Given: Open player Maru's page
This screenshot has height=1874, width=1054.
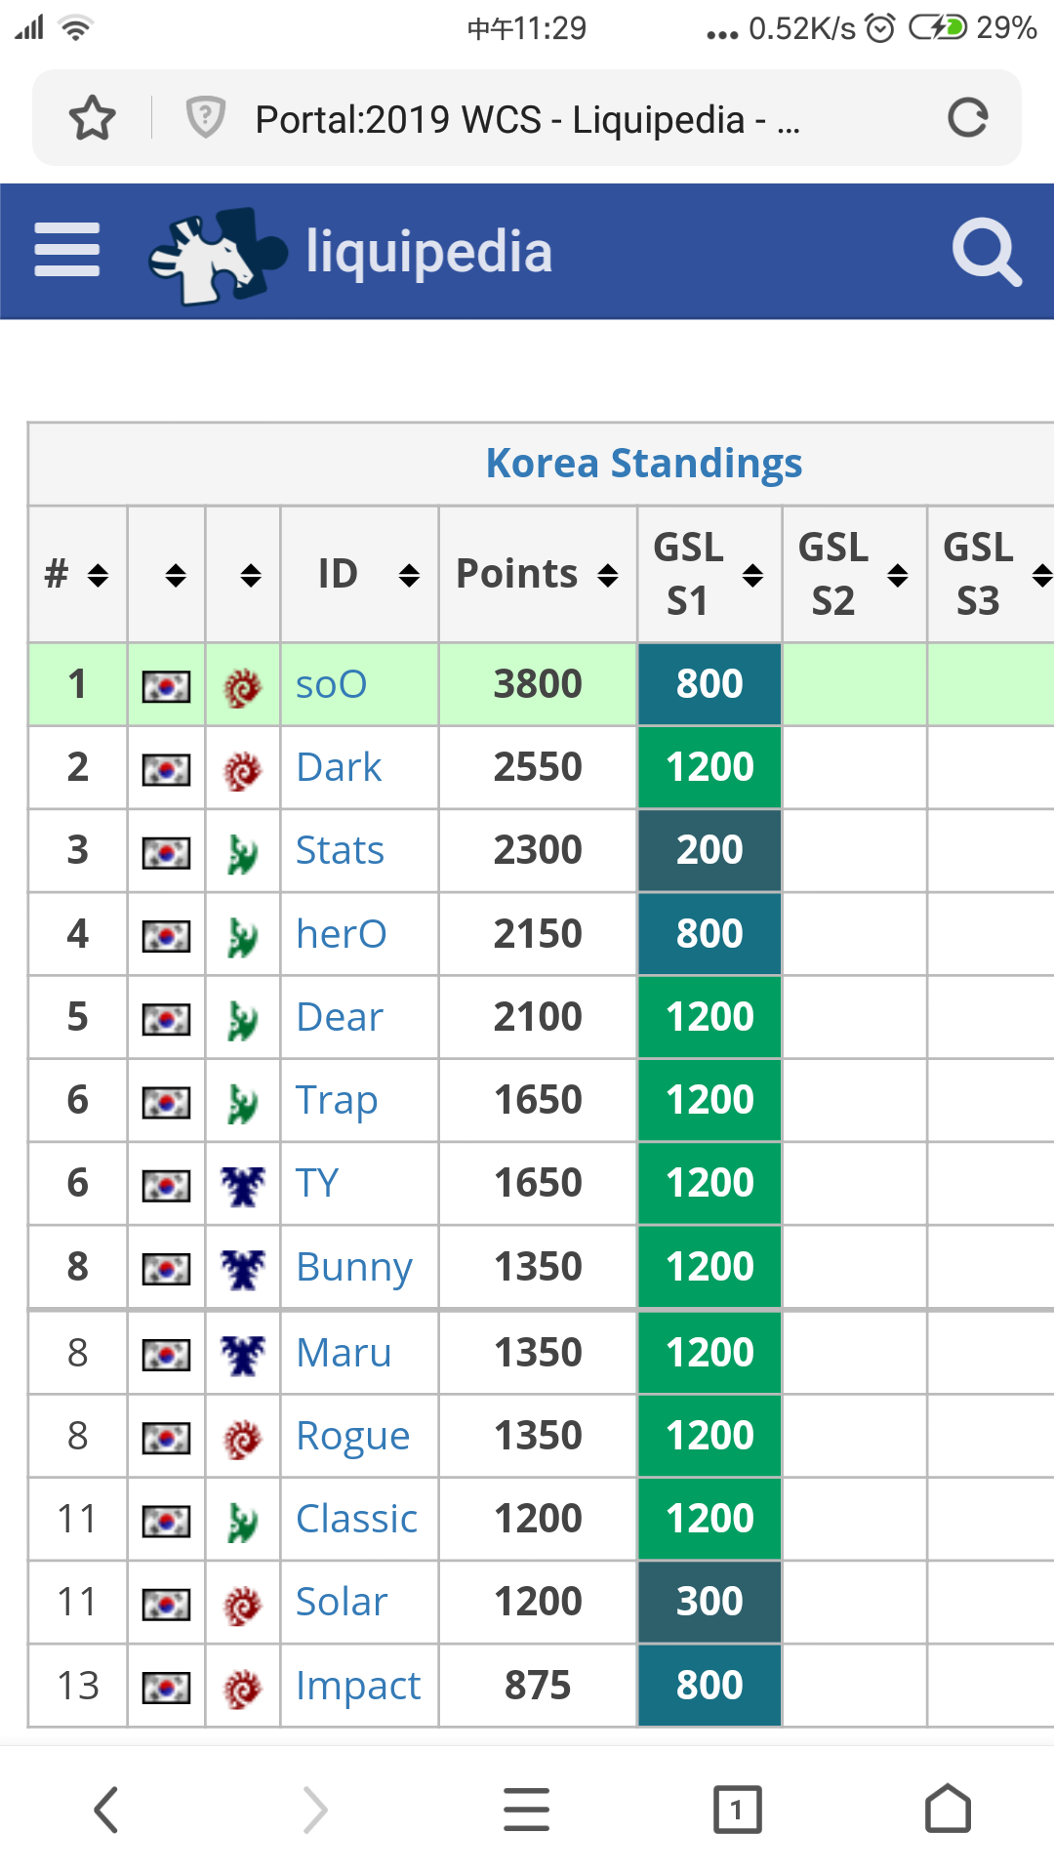Looking at the screenshot, I should click(344, 1353).
